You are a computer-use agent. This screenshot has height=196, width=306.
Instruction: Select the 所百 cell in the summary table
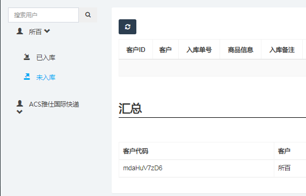coord(284,168)
